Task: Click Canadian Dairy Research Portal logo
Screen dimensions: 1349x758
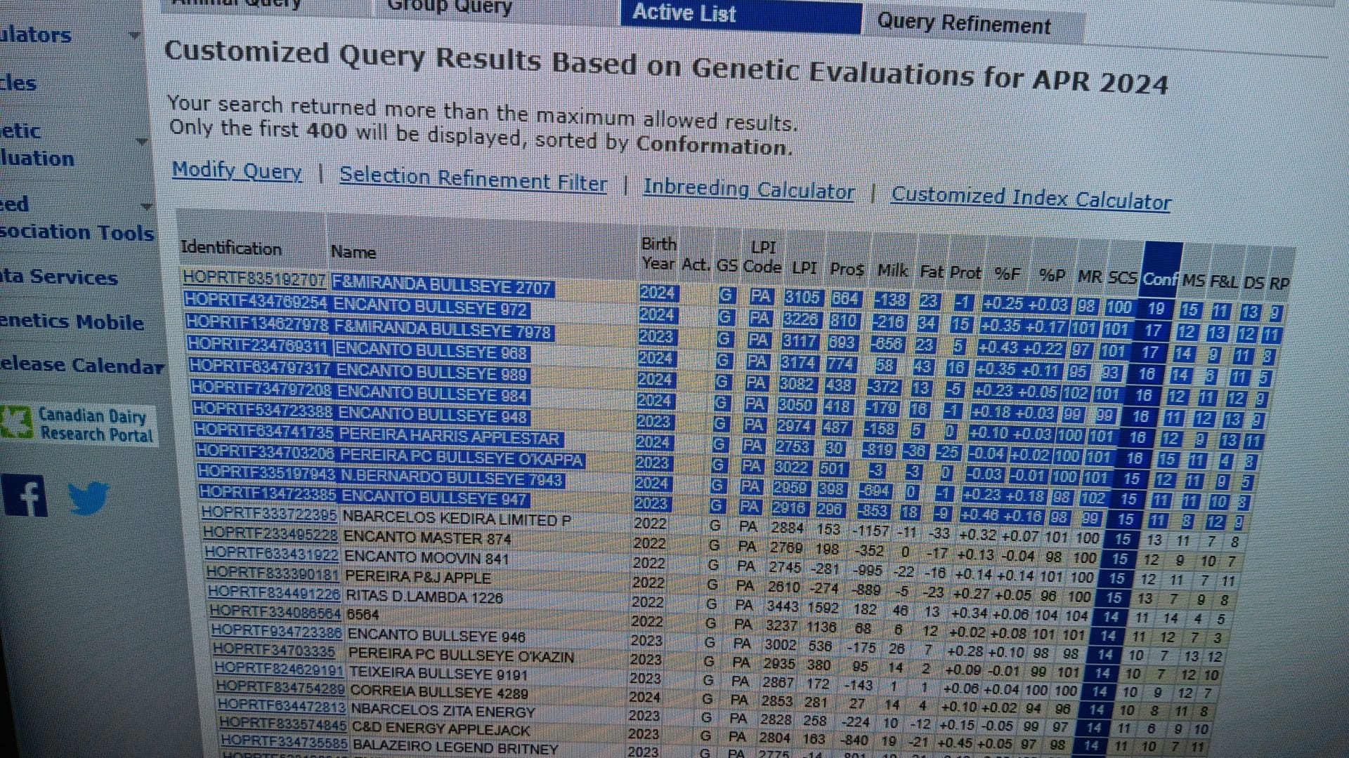Action: click(x=79, y=424)
